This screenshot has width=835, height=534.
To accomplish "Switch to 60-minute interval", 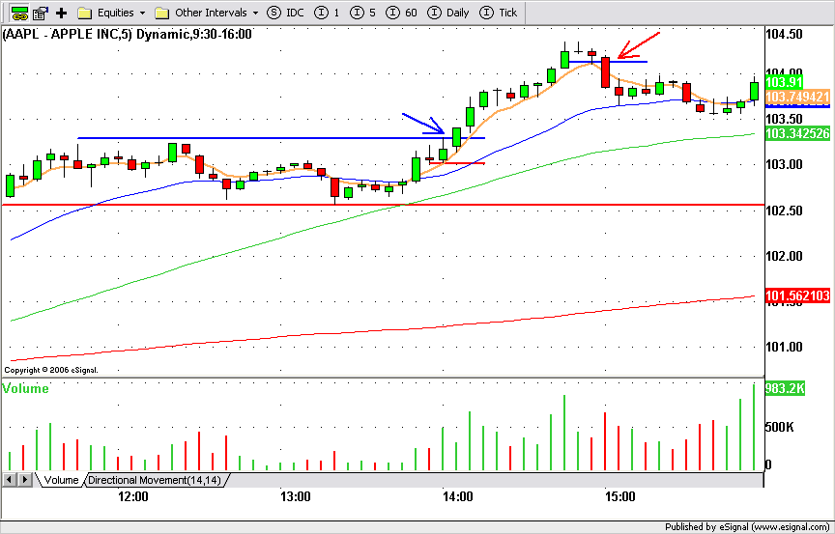I will pyautogui.click(x=401, y=13).
